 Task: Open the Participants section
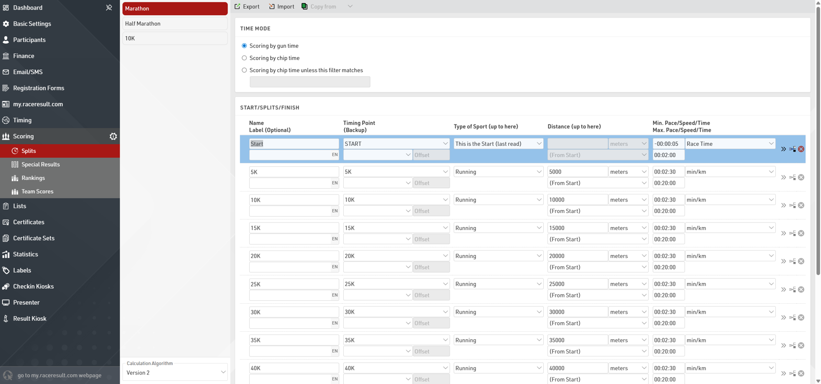(x=29, y=40)
